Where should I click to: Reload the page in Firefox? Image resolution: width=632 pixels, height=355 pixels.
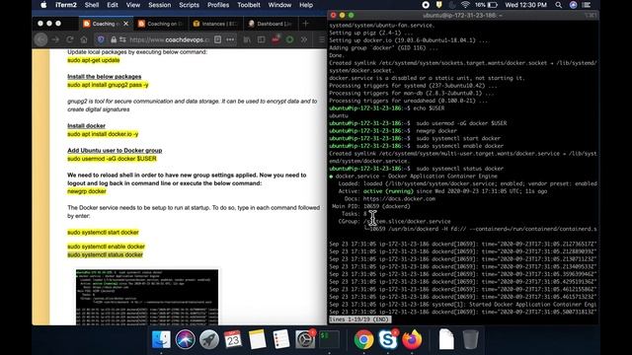point(70,39)
